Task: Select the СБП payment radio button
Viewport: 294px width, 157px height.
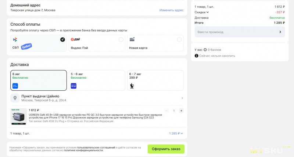Action: (62, 40)
